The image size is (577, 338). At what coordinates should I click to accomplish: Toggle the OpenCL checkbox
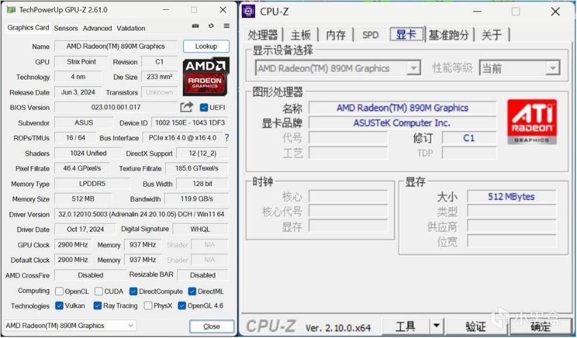59,291
